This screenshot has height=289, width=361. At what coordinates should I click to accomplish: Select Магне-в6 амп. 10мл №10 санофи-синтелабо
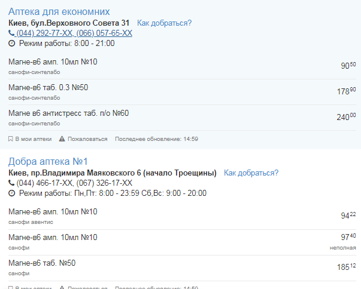coord(53,62)
